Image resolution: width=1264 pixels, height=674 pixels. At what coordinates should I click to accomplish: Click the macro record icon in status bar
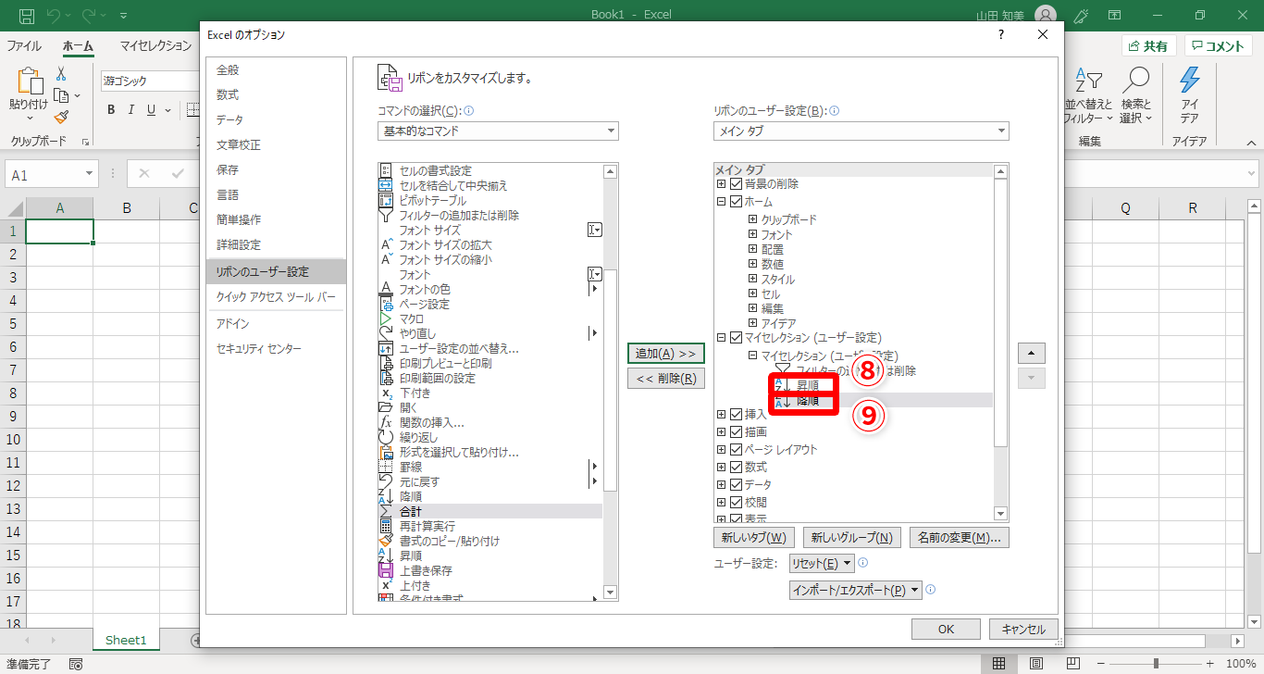point(75,664)
